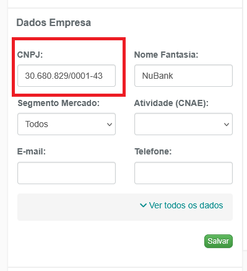The width and height of the screenshot is (247, 271).
Task: Open the empty Atividade (CNAE) dropdown
Action: (183, 124)
